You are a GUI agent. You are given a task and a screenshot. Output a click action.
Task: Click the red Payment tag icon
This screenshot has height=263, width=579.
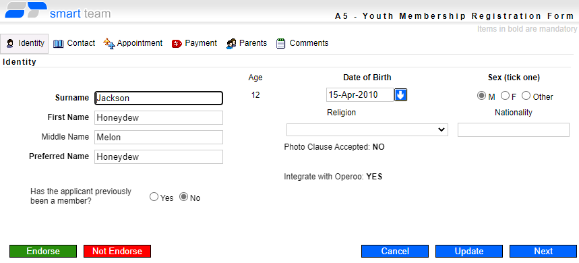coord(177,44)
